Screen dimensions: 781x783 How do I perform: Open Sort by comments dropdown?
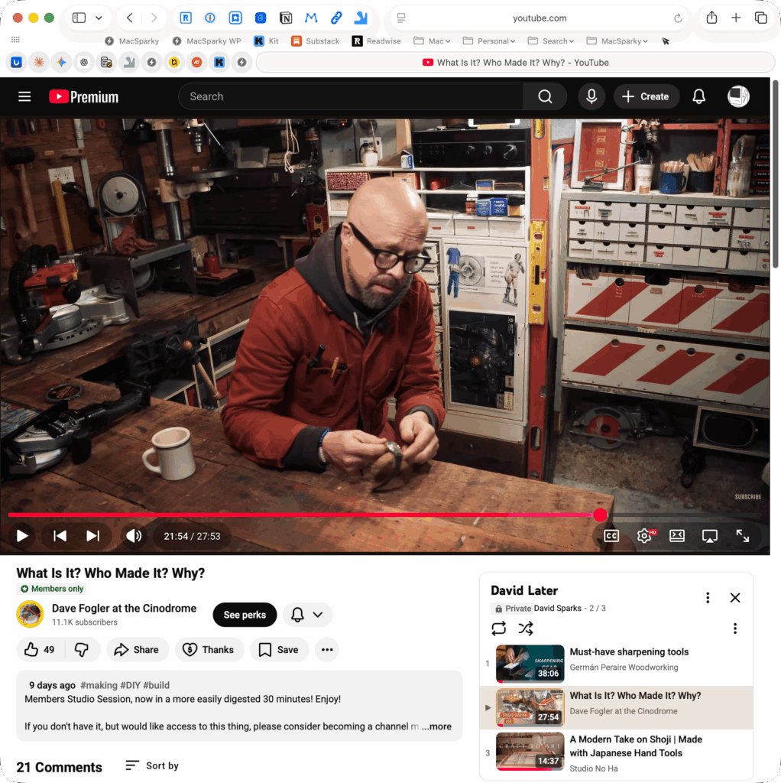(x=152, y=765)
